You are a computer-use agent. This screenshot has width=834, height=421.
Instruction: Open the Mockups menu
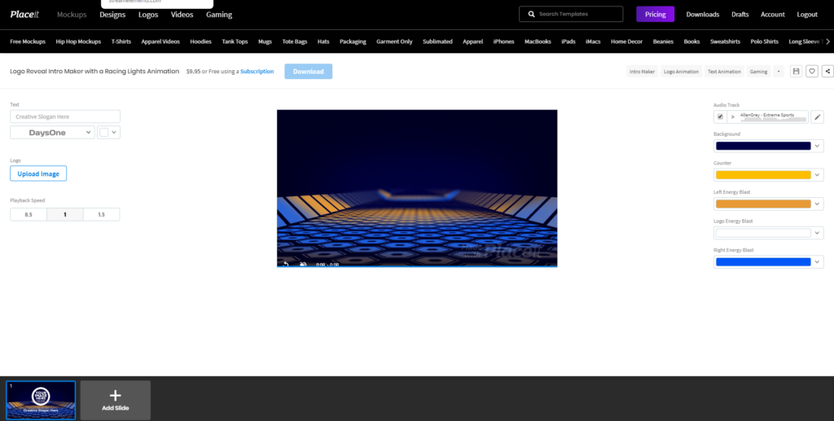[x=72, y=15]
